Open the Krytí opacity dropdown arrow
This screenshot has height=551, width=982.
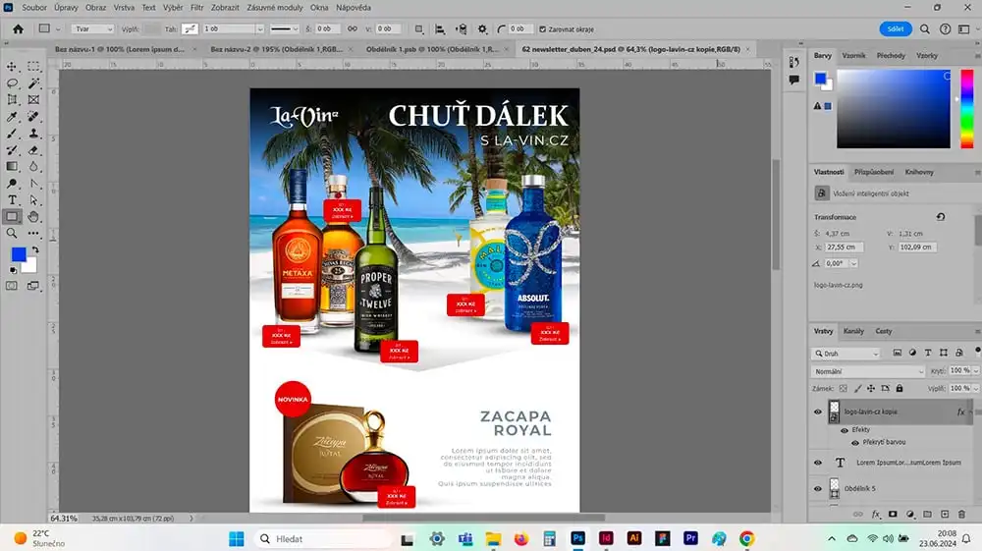[x=976, y=370]
